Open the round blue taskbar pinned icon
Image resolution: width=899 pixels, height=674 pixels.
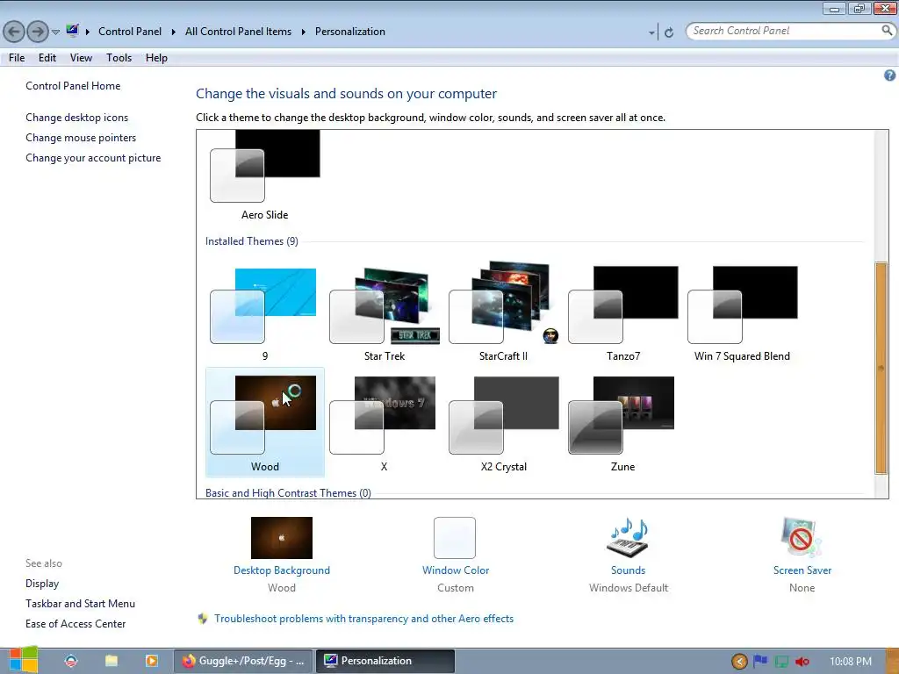click(71, 661)
